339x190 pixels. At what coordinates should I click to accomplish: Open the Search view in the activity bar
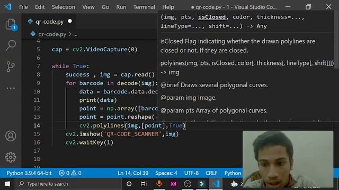pyautogui.click(x=11, y=45)
